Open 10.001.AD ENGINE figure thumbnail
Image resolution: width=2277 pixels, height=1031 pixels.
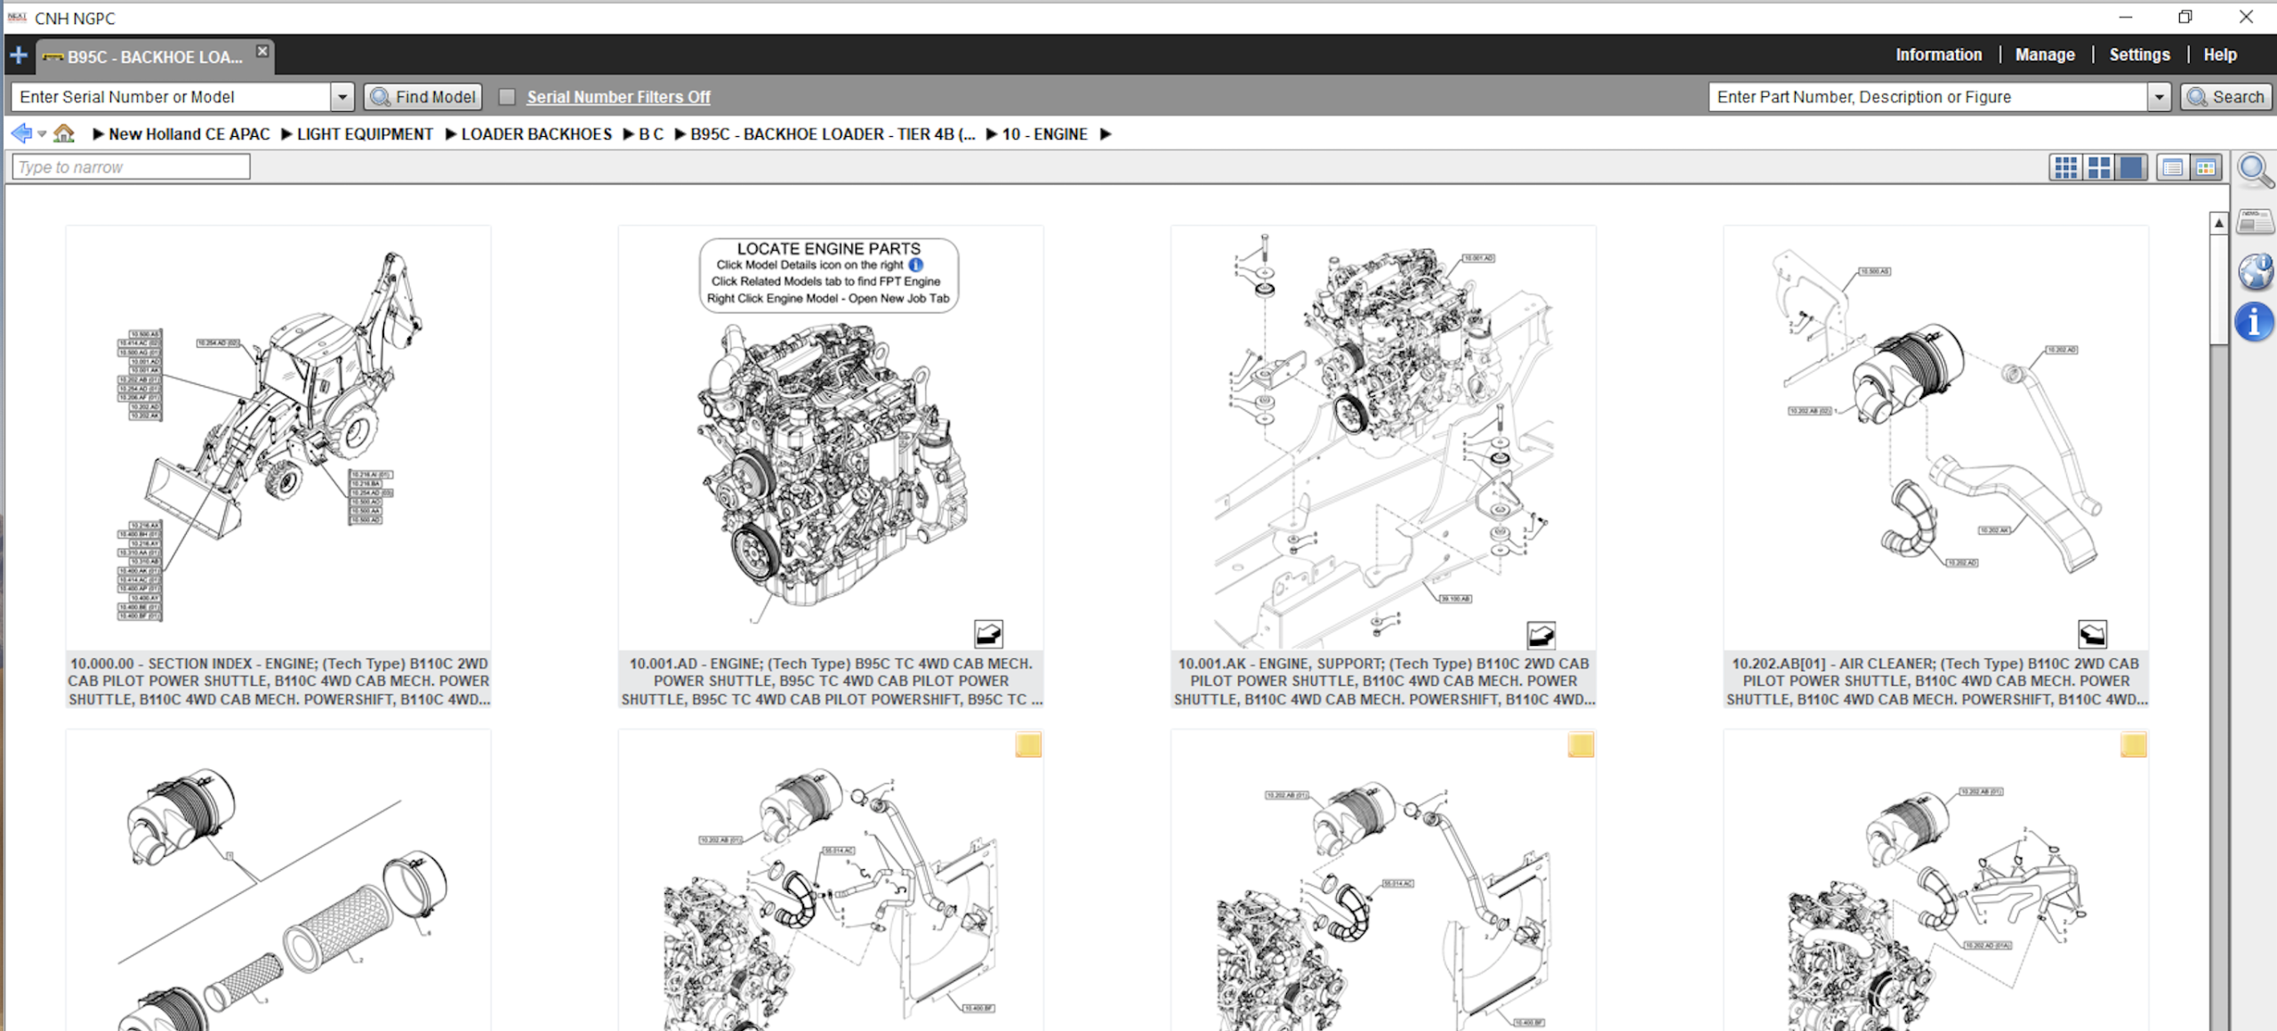pyautogui.click(x=831, y=438)
